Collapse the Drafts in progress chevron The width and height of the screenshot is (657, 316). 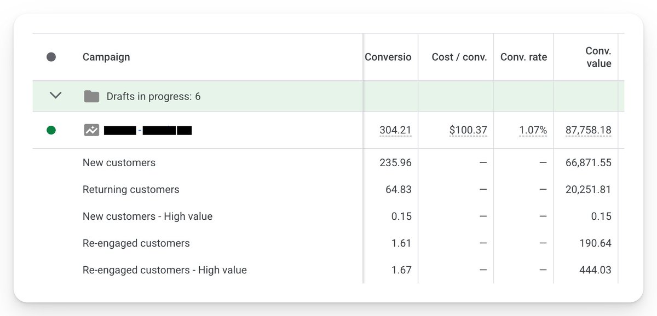(x=56, y=96)
